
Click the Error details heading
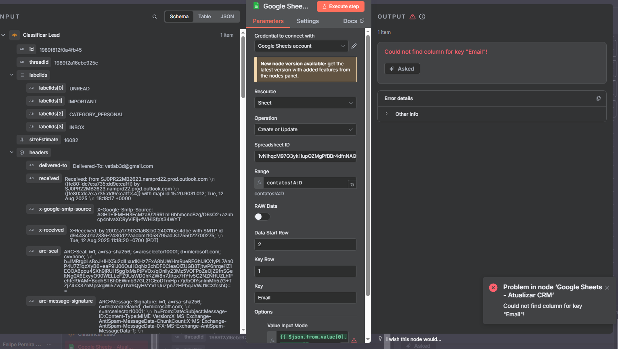pos(398,98)
